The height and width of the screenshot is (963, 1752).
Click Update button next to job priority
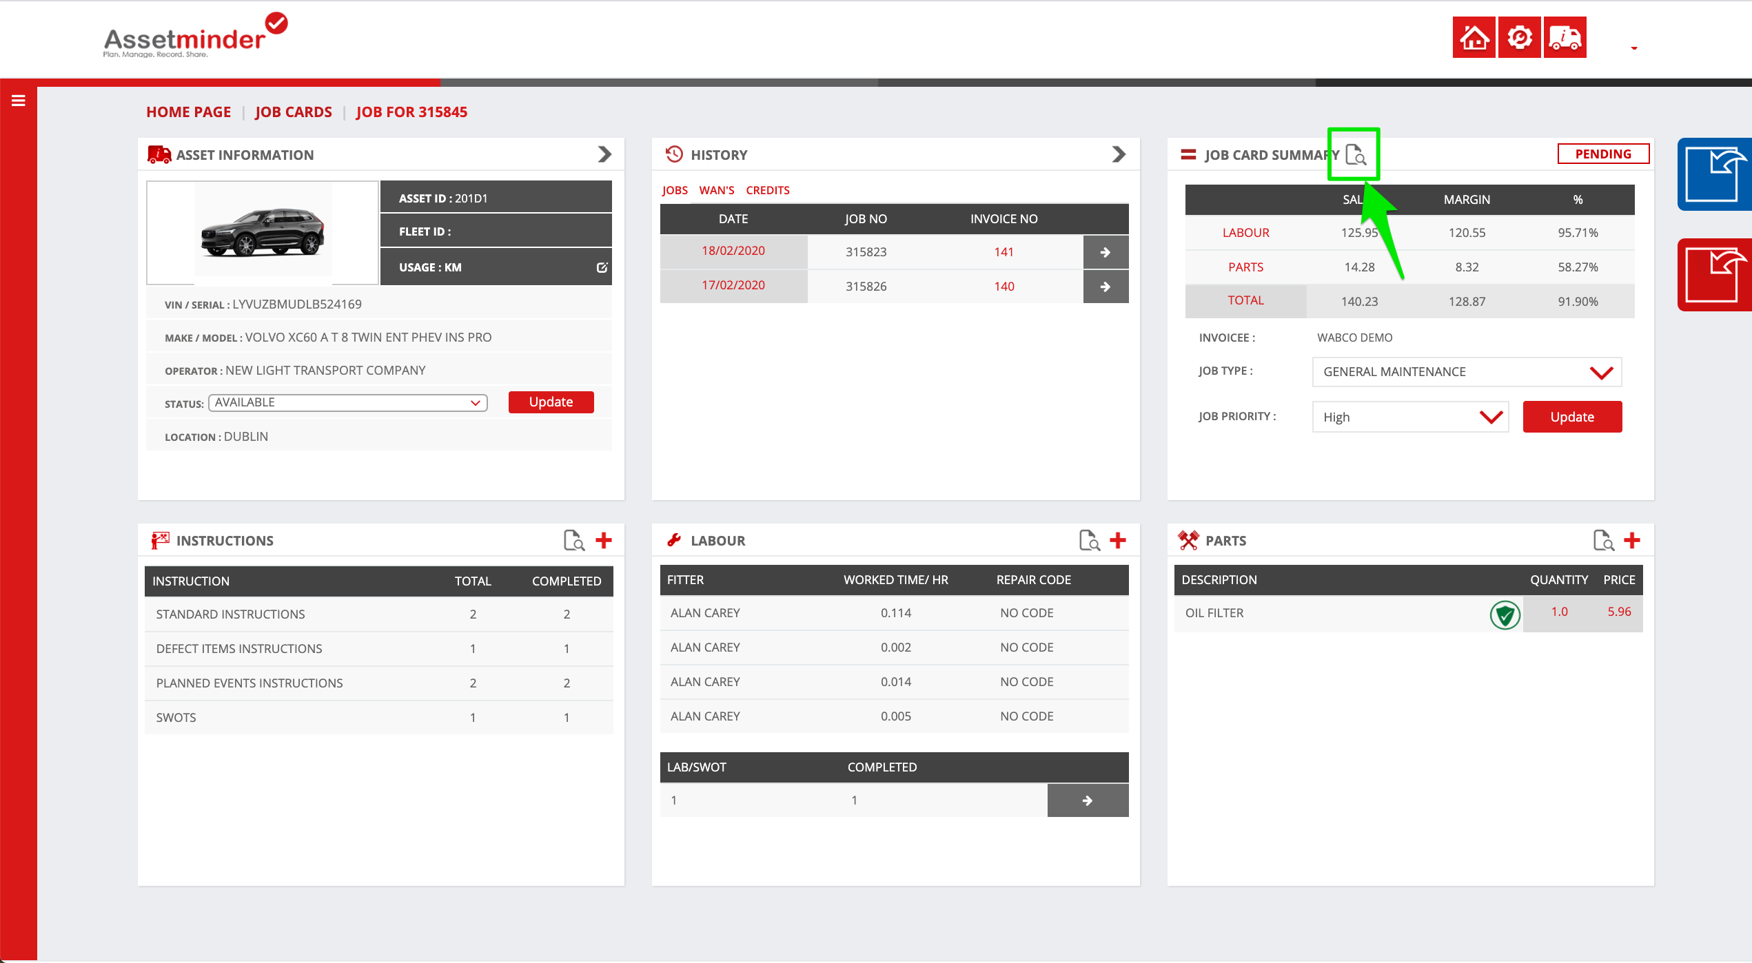[1572, 417]
